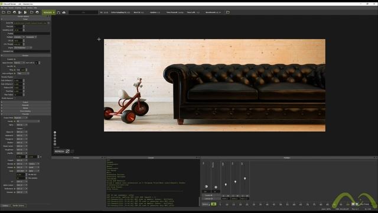Open dropdown arrow on RENDER button
Viewport: 378px width, 213px height.
coord(54,12)
